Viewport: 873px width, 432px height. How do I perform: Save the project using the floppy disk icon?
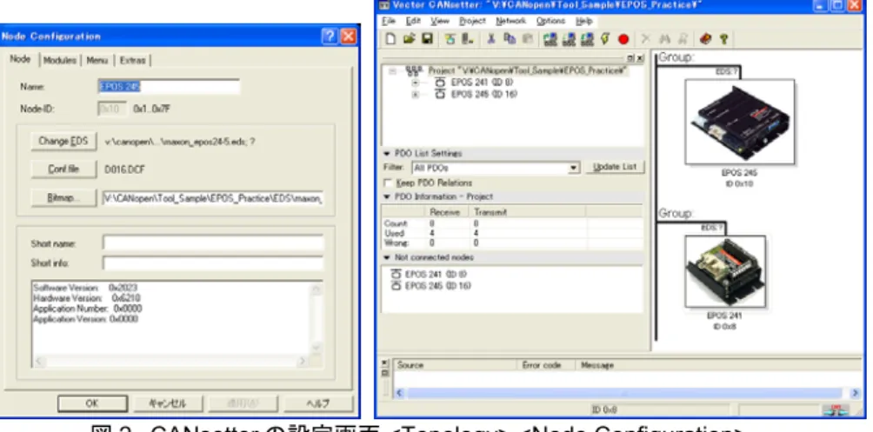pos(427,39)
